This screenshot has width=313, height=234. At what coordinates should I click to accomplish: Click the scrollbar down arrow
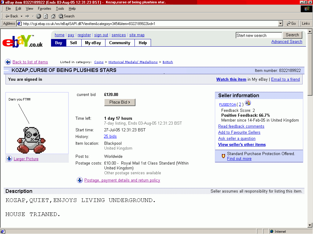310,225
